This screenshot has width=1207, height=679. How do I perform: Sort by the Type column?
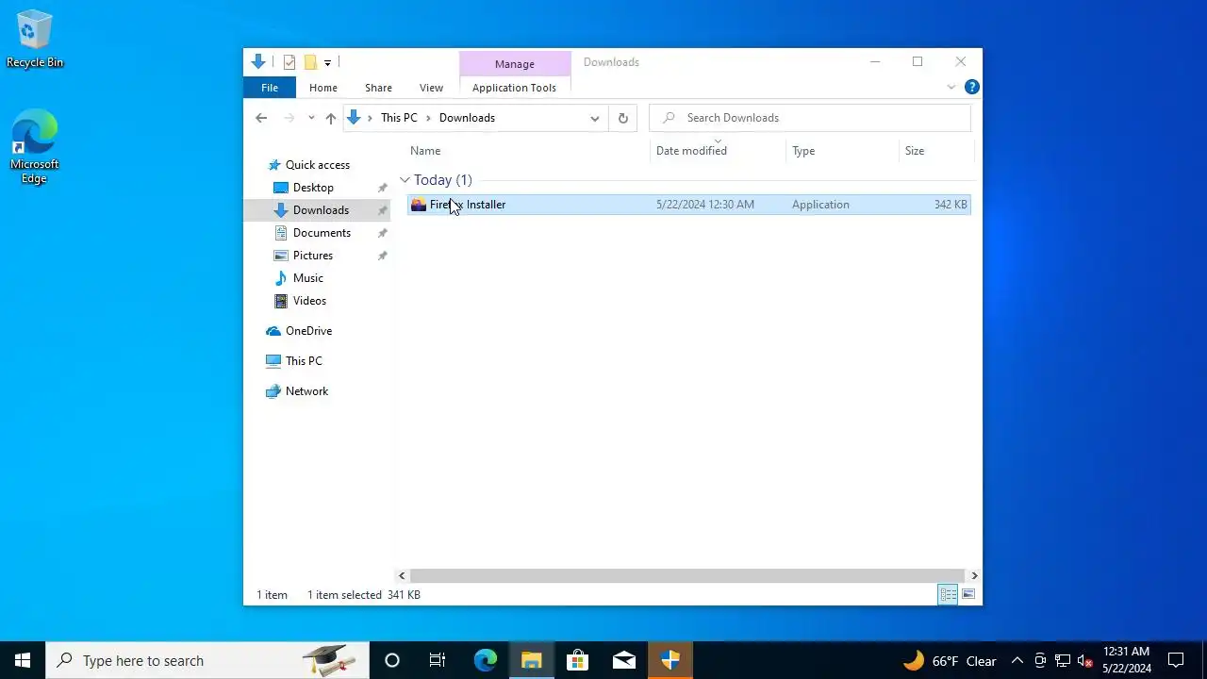842,151
